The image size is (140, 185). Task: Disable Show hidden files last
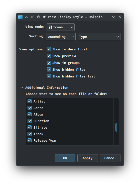point(49,76)
